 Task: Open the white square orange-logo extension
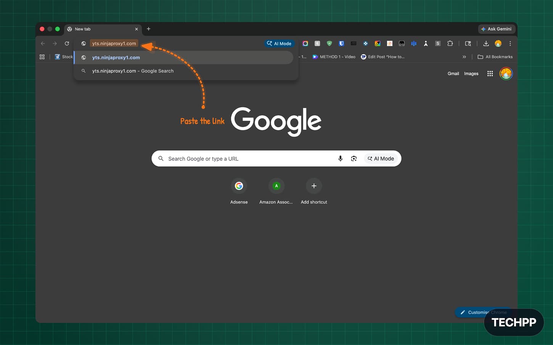pos(390,43)
